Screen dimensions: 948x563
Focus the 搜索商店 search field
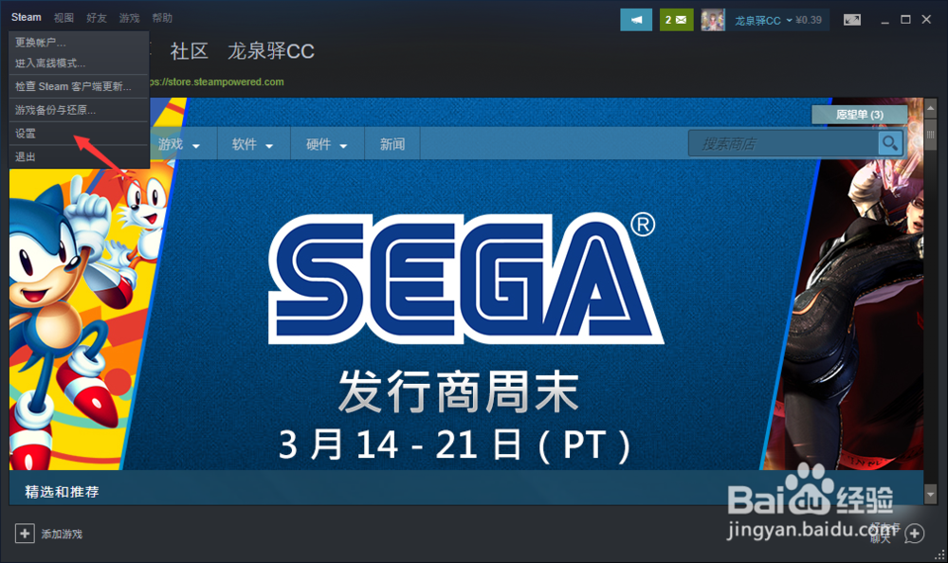coord(784,144)
